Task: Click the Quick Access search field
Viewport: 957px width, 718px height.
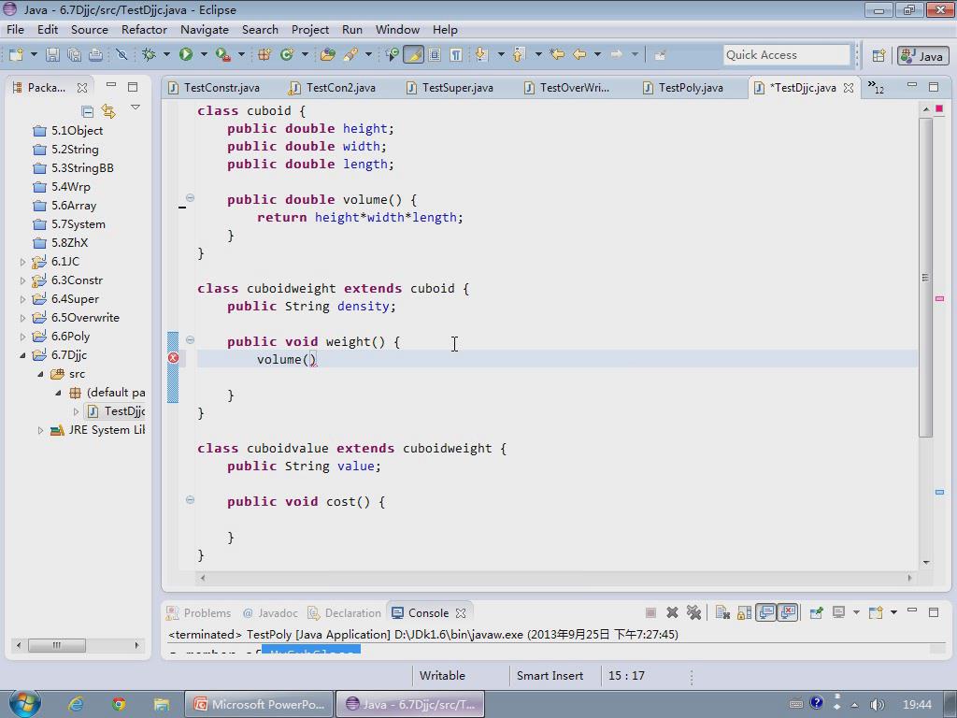Action: (786, 55)
